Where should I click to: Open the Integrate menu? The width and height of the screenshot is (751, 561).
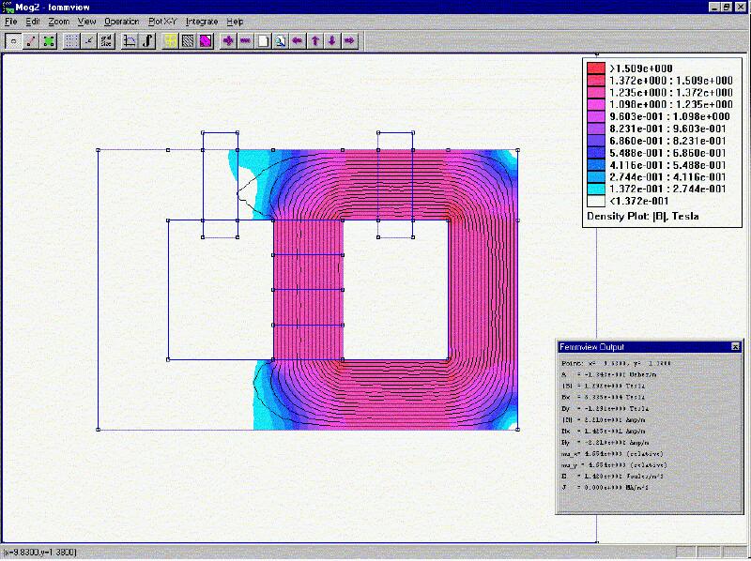pyautogui.click(x=202, y=21)
